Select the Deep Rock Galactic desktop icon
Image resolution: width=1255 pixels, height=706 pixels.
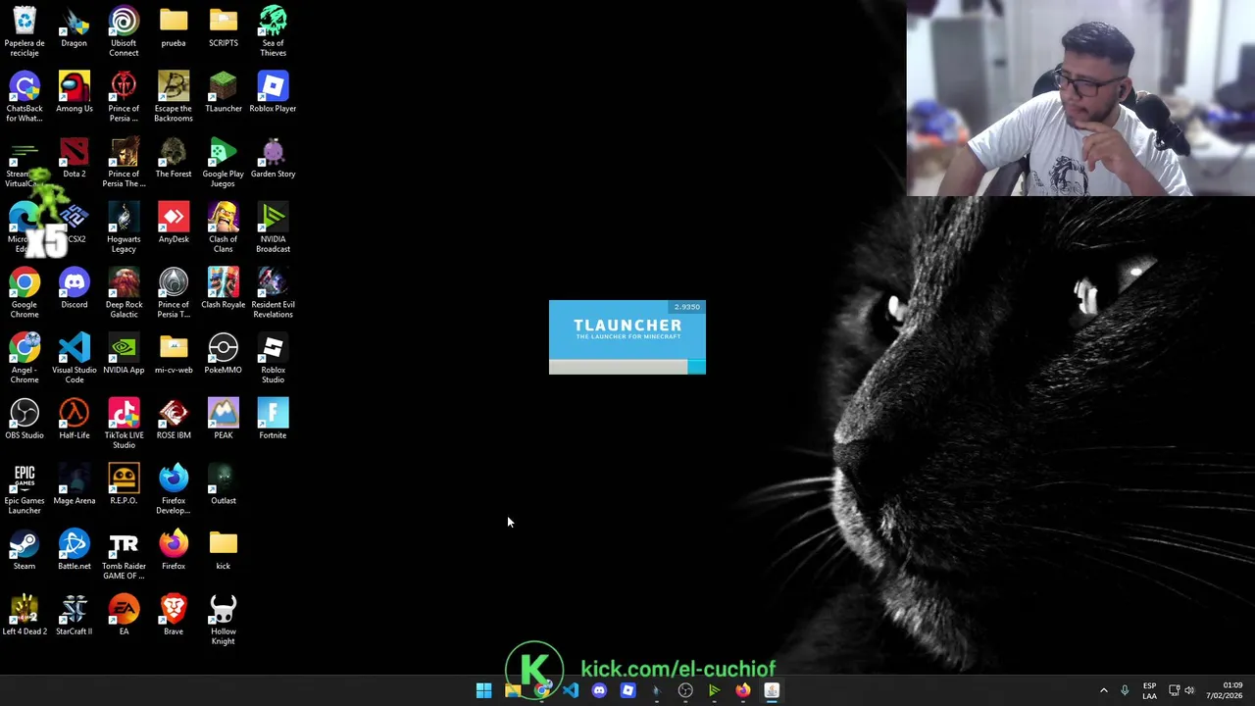pos(124,293)
